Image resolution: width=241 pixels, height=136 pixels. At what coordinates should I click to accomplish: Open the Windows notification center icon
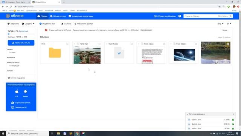pyautogui.click(x=237, y=133)
